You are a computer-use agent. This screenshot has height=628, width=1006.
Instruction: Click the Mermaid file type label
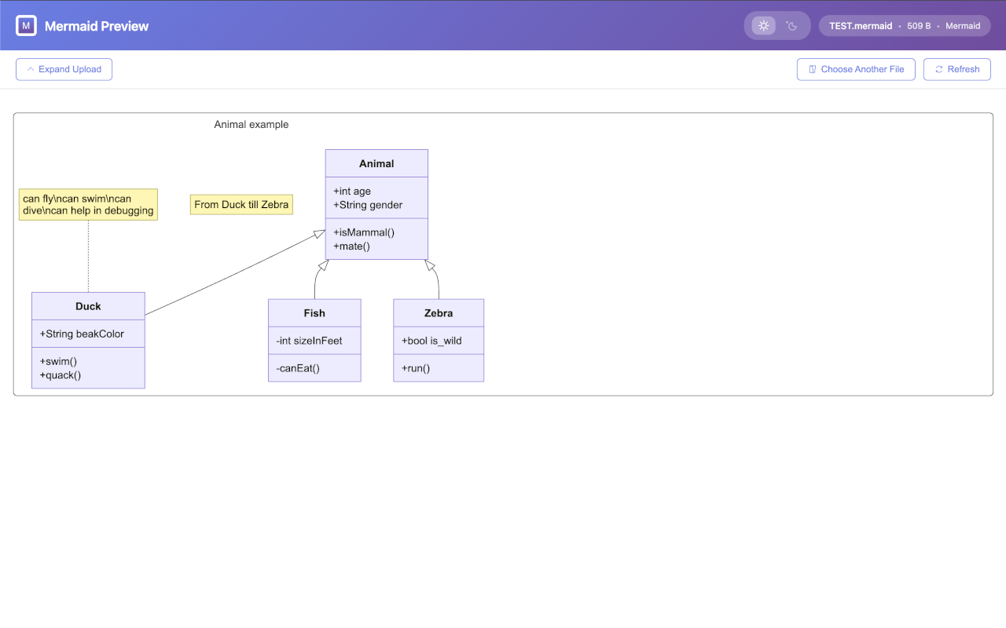[x=963, y=26]
